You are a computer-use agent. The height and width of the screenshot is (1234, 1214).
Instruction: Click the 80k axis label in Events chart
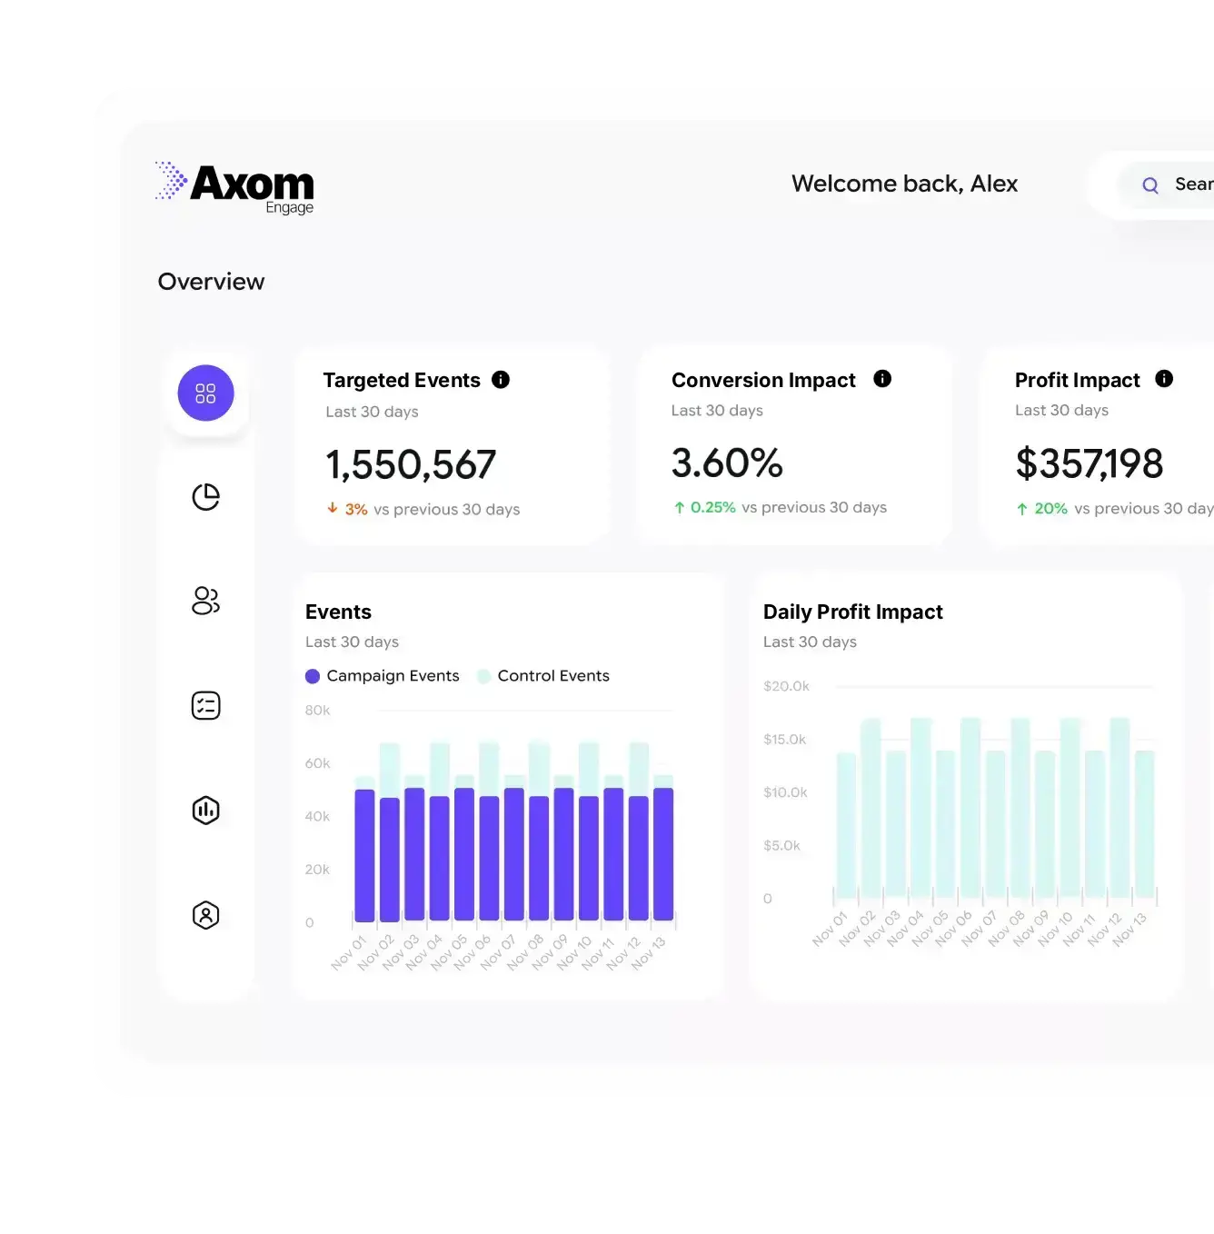(317, 711)
